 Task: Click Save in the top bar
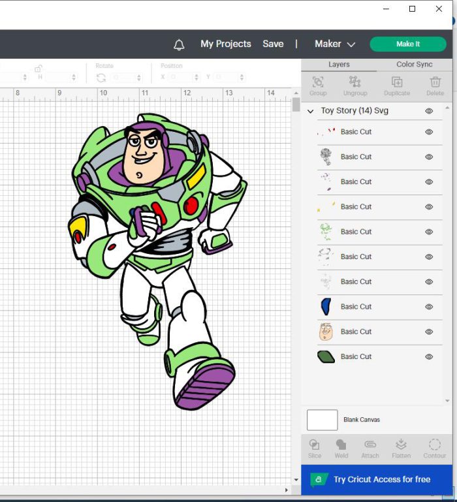coord(273,44)
